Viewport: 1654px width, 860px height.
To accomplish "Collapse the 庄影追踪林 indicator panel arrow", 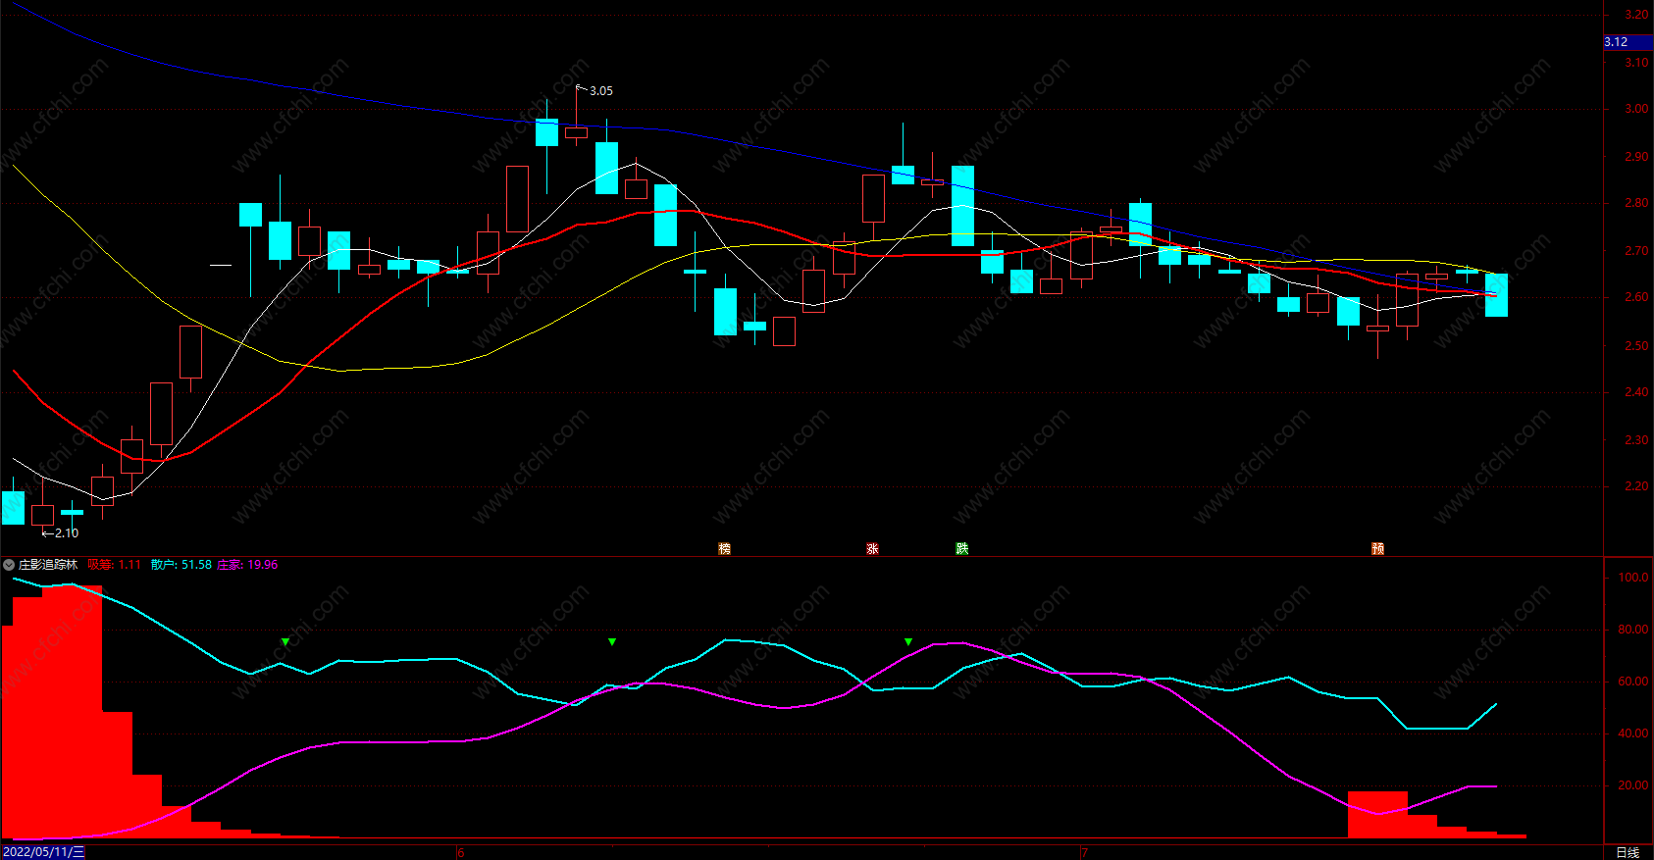I will (x=9, y=565).
